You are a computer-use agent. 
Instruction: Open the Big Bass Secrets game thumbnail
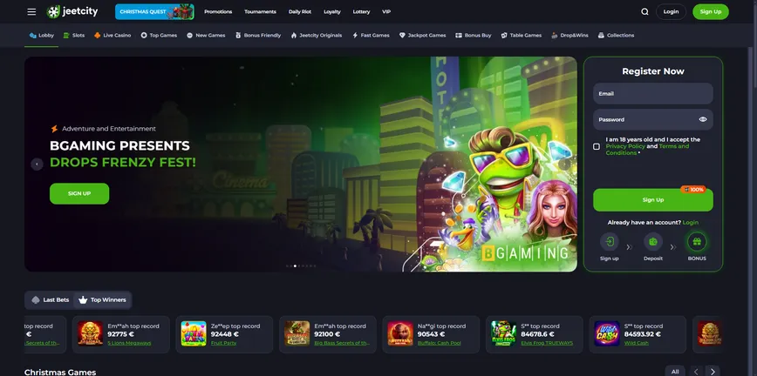click(x=297, y=333)
